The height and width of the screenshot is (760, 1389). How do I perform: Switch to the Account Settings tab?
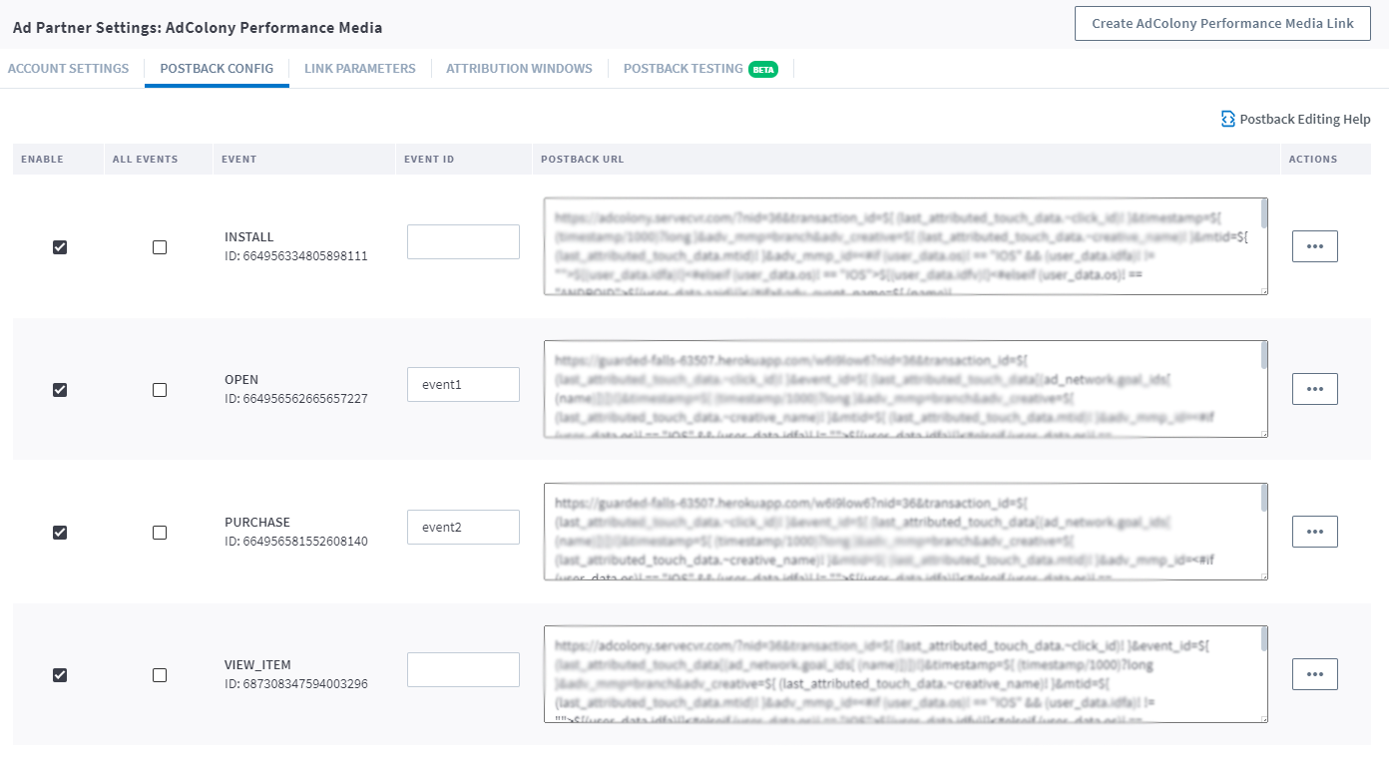68,69
